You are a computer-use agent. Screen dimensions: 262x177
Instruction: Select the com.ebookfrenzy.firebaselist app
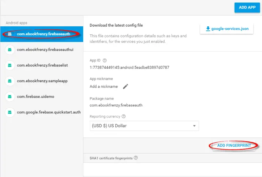click(42, 65)
